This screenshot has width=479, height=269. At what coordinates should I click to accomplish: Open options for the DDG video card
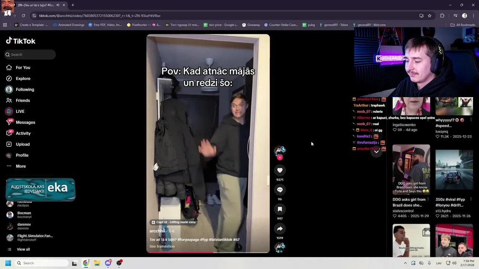(x=428, y=199)
